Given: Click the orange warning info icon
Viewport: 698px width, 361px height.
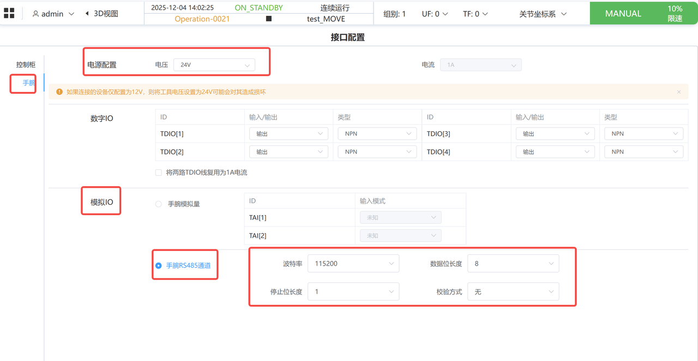Looking at the screenshot, I should click(x=59, y=92).
